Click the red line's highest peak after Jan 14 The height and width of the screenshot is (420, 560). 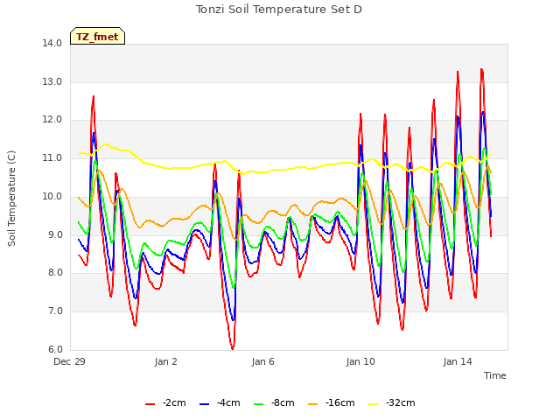482,70
